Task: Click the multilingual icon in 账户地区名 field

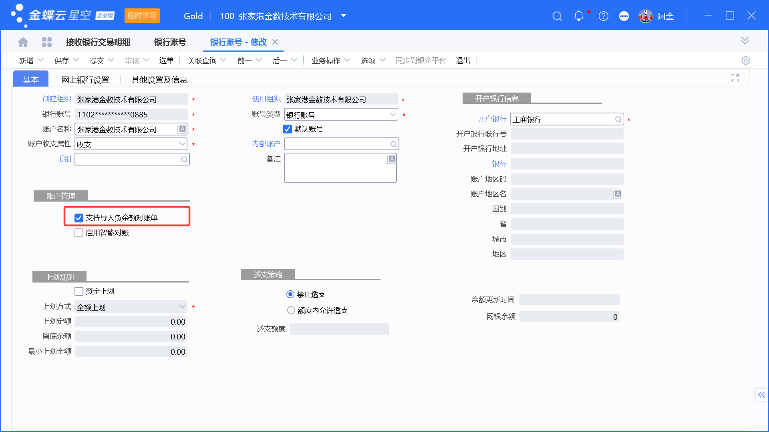Action: [x=617, y=194]
